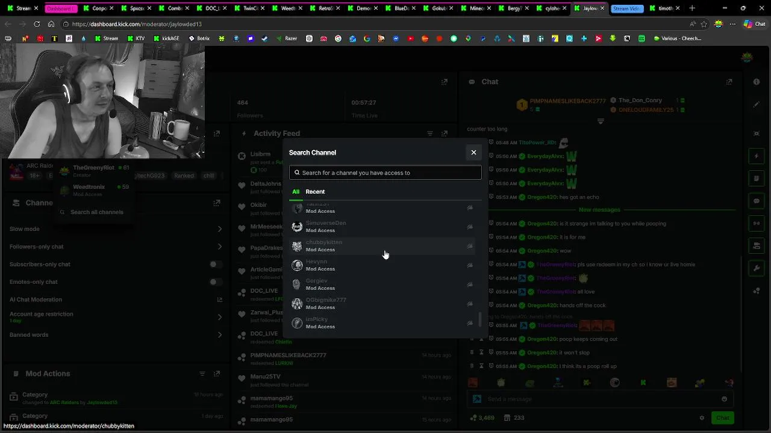This screenshot has width=771, height=433.
Task: Open a new browser tab with plus button
Action: coord(692,8)
